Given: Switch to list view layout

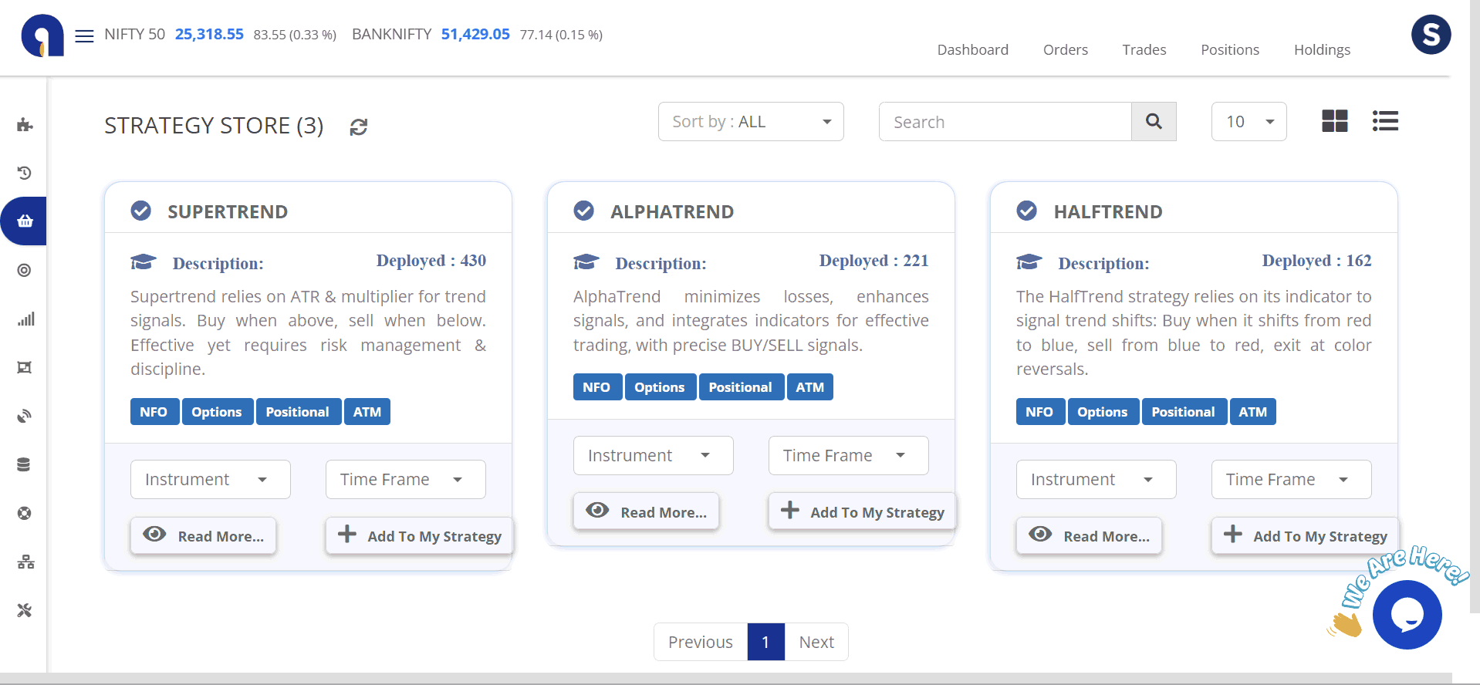Looking at the screenshot, I should pyautogui.click(x=1385, y=121).
